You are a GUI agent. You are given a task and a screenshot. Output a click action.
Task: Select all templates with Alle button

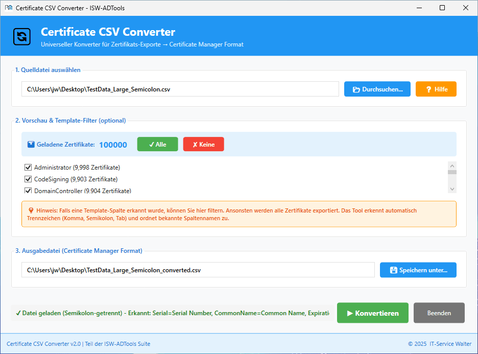pos(157,145)
